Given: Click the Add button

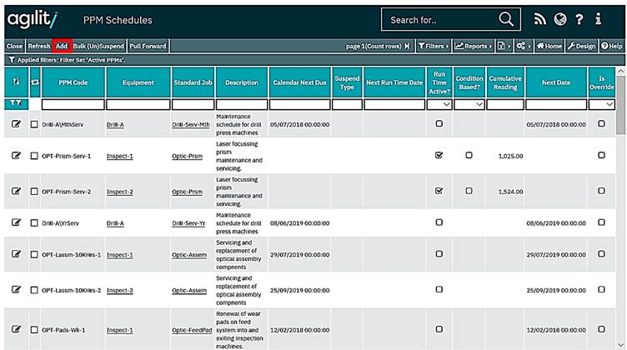Looking at the screenshot, I should [62, 46].
